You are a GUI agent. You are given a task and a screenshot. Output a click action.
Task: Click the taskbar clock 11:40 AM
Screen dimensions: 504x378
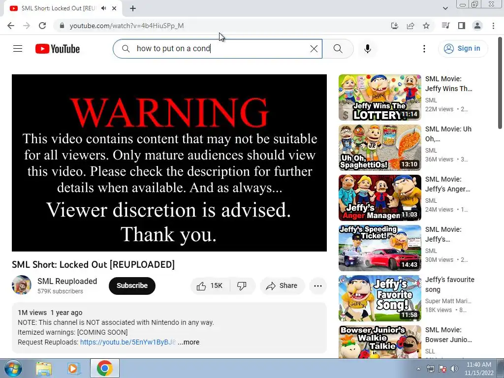pos(478,368)
